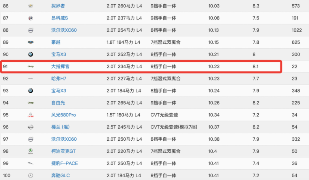Click the Haval logo in row 92

click(31, 79)
